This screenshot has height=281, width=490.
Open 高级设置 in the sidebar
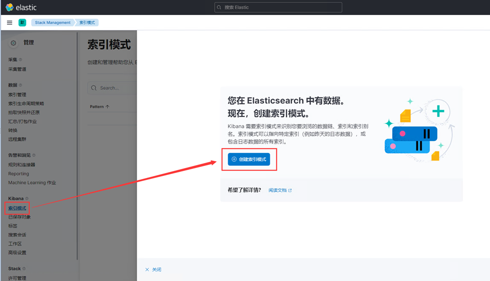click(x=17, y=252)
